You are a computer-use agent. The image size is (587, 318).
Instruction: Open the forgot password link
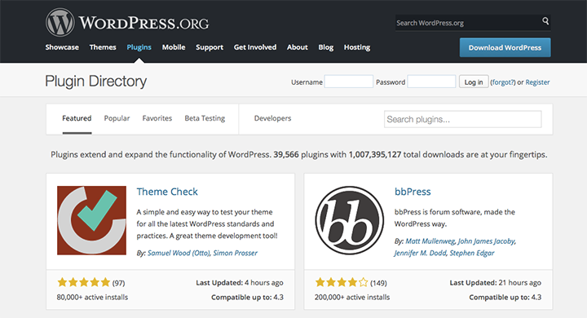point(503,82)
